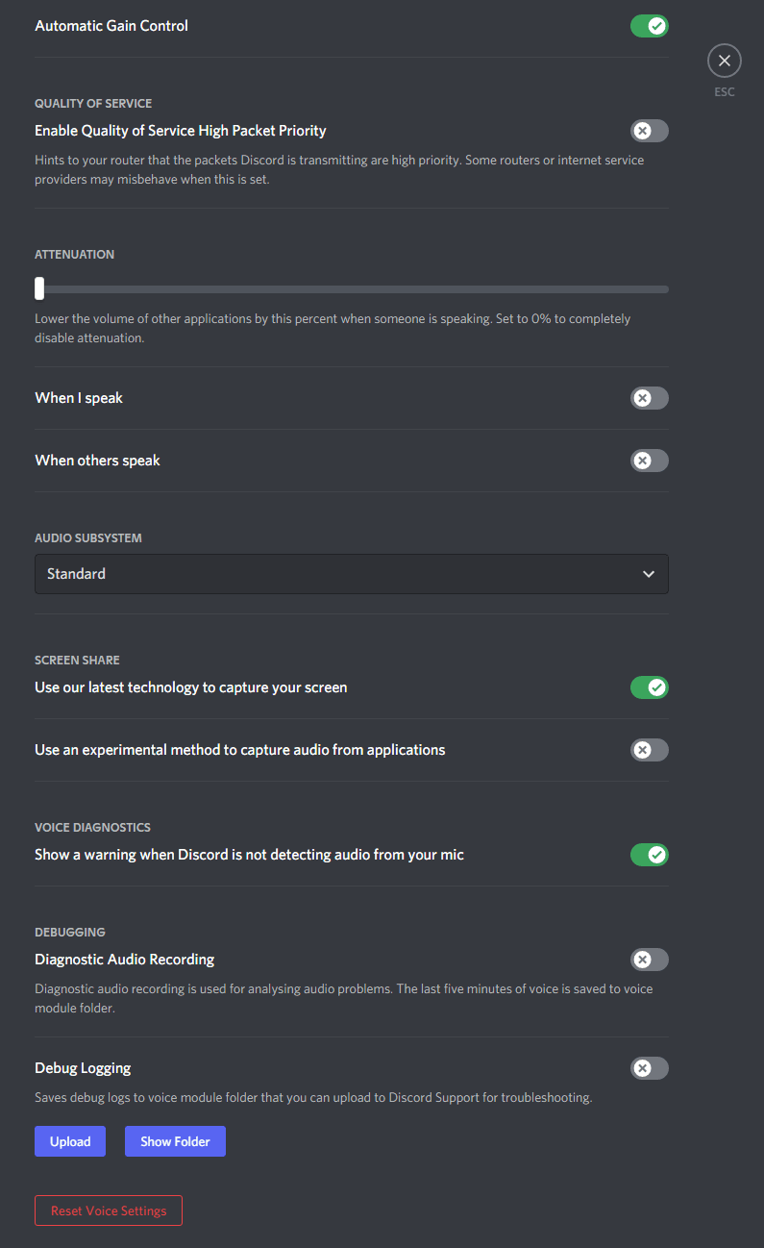Disable latest technology screen capture switch
Image resolution: width=764 pixels, height=1248 pixels.
pyautogui.click(x=649, y=687)
